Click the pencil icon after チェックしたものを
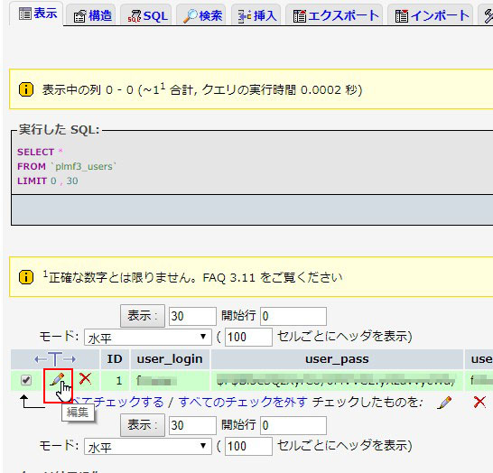Image resolution: width=493 pixels, height=473 pixels. 444,403
